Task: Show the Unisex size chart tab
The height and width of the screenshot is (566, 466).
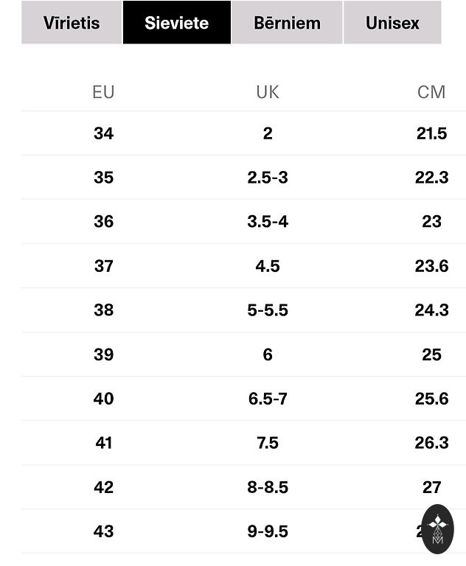Action: (x=392, y=23)
